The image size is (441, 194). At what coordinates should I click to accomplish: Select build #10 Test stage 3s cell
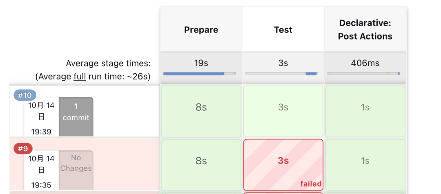(283, 111)
